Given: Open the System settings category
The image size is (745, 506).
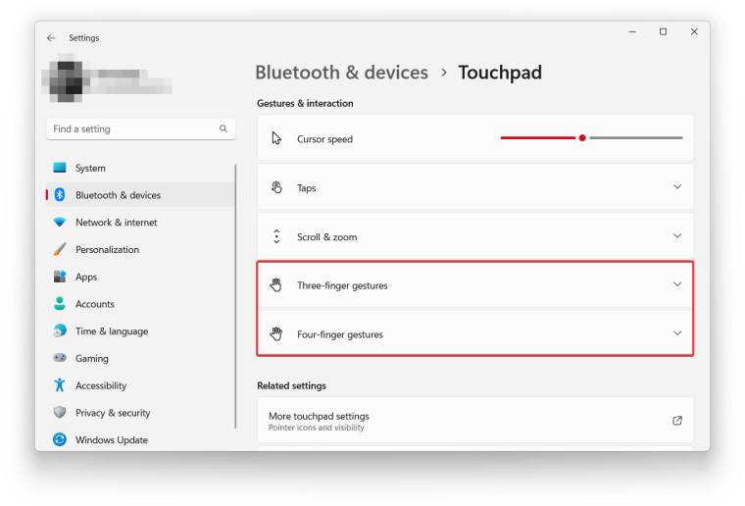Looking at the screenshot, I should pos(90,169).
